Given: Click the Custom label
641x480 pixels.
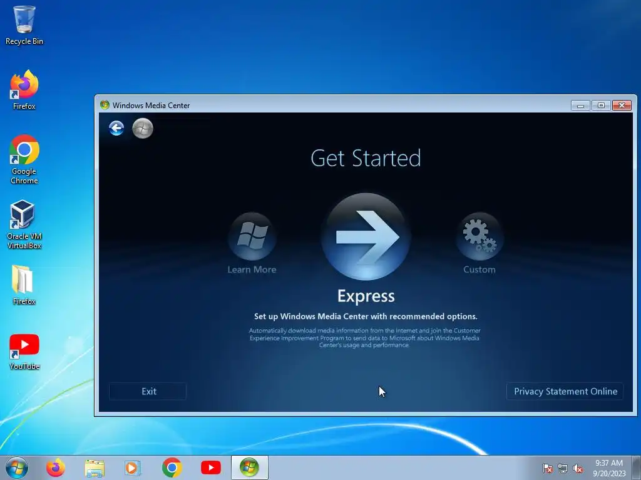Looking at the screenshot, I should 479,269.
